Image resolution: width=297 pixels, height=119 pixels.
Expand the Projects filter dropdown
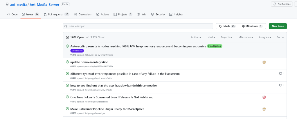[226, 37]
